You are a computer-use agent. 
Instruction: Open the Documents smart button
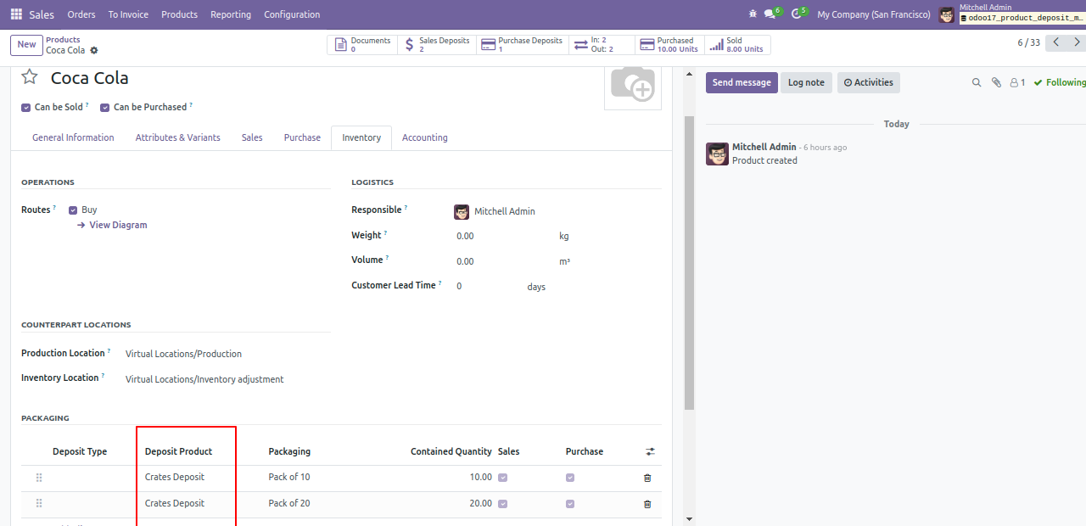coord(362,45)
